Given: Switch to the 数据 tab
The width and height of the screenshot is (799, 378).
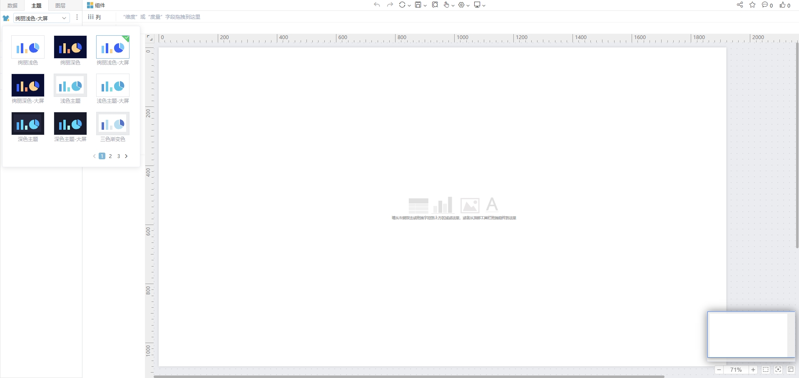Looking at the screenshot, I should point(12,5).
